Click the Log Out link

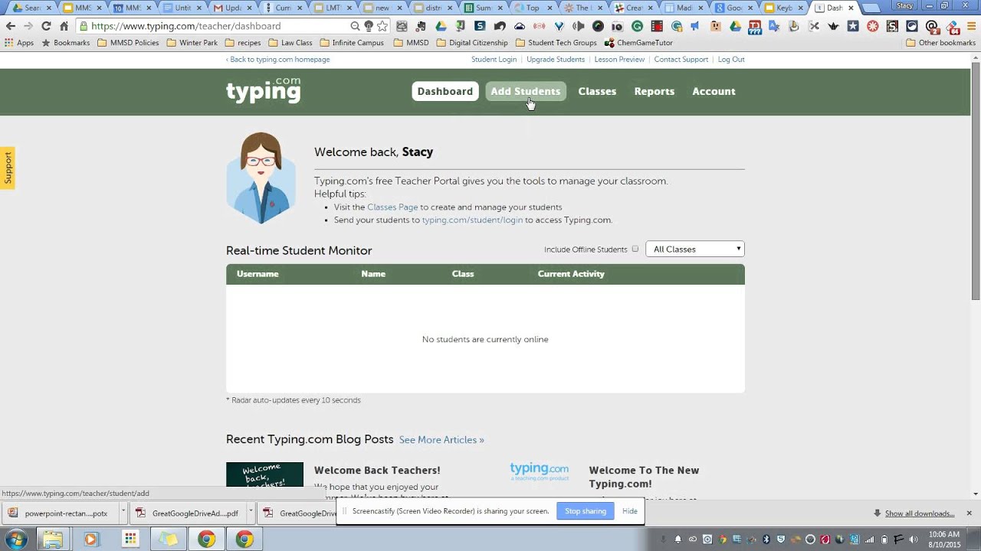click(x=731, y=59)
